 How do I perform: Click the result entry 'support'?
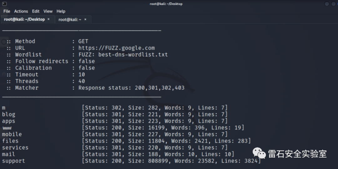(x=13, y=161)
